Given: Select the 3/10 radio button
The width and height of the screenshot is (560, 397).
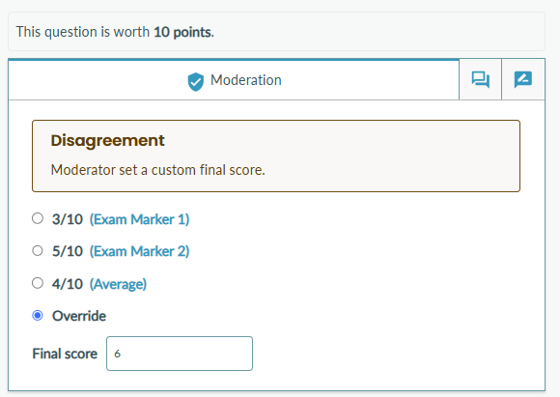Looking at the screenshot, I should coord(38,218).
